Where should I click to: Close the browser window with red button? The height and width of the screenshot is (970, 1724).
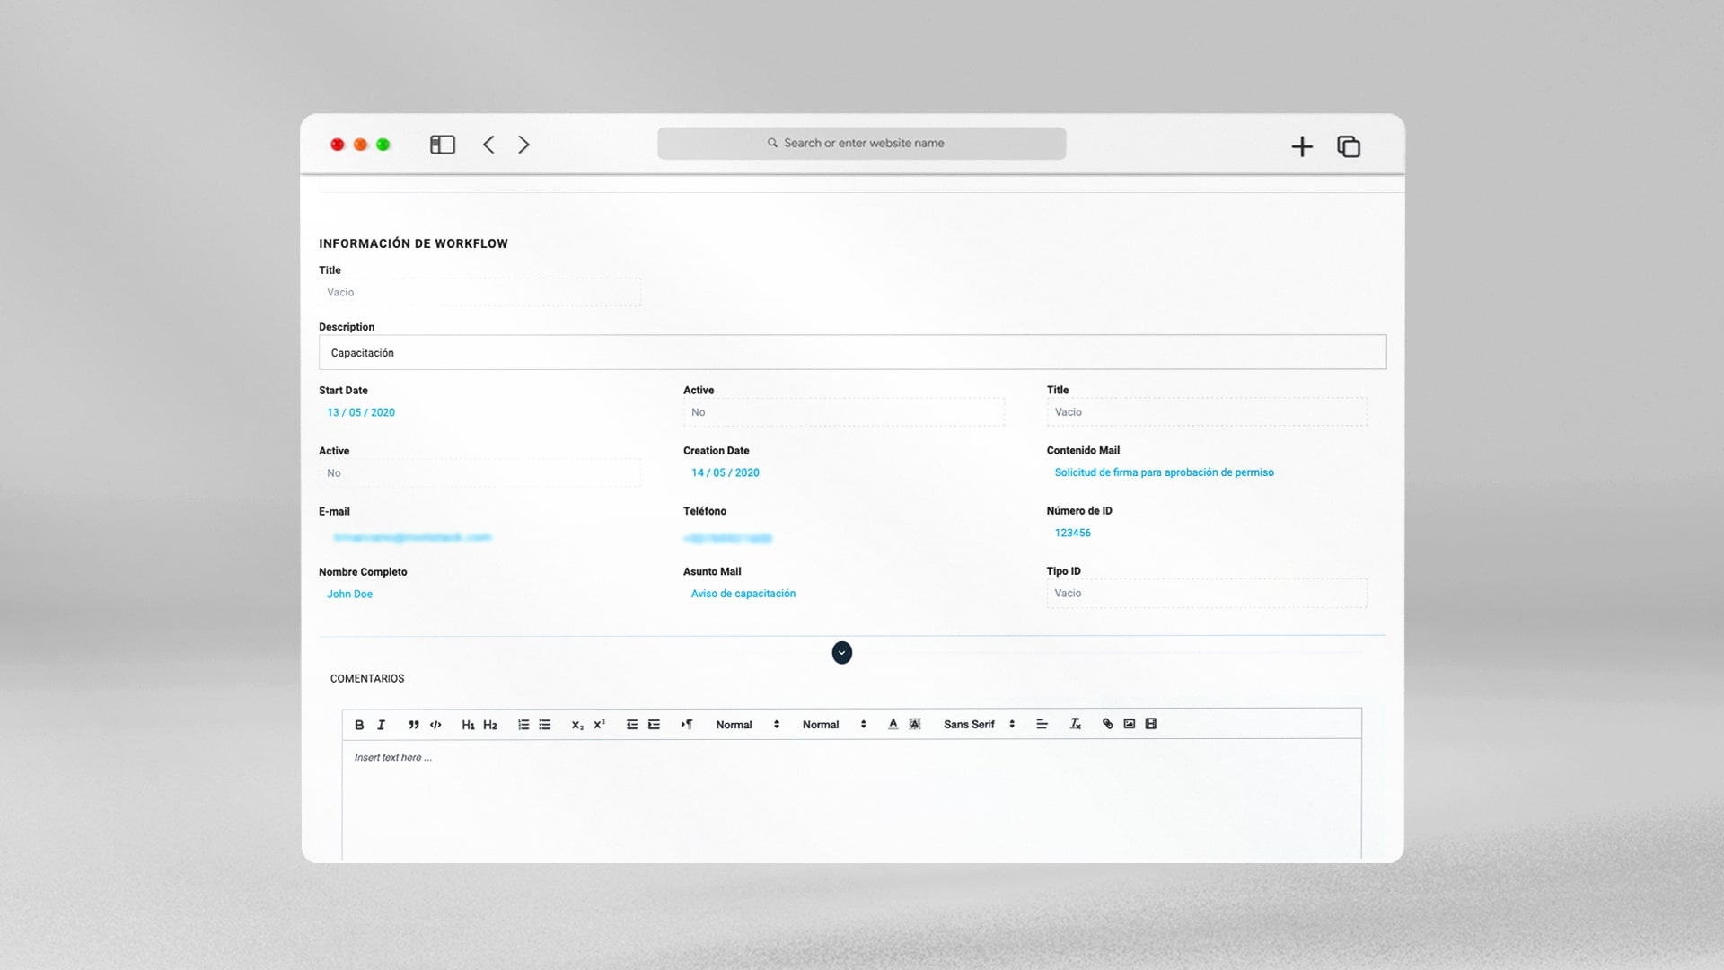click(x=338, y=145)
